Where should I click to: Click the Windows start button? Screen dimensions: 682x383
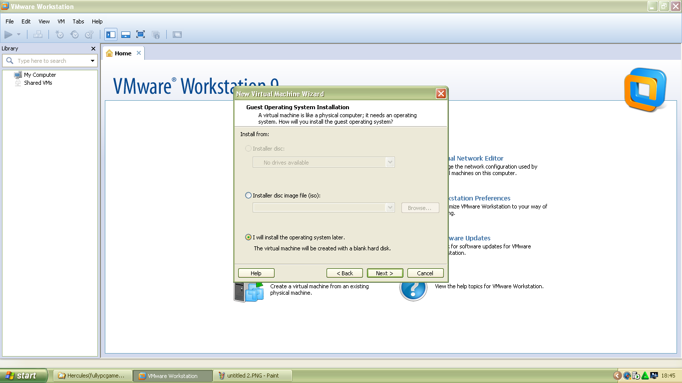click(24, 376)
